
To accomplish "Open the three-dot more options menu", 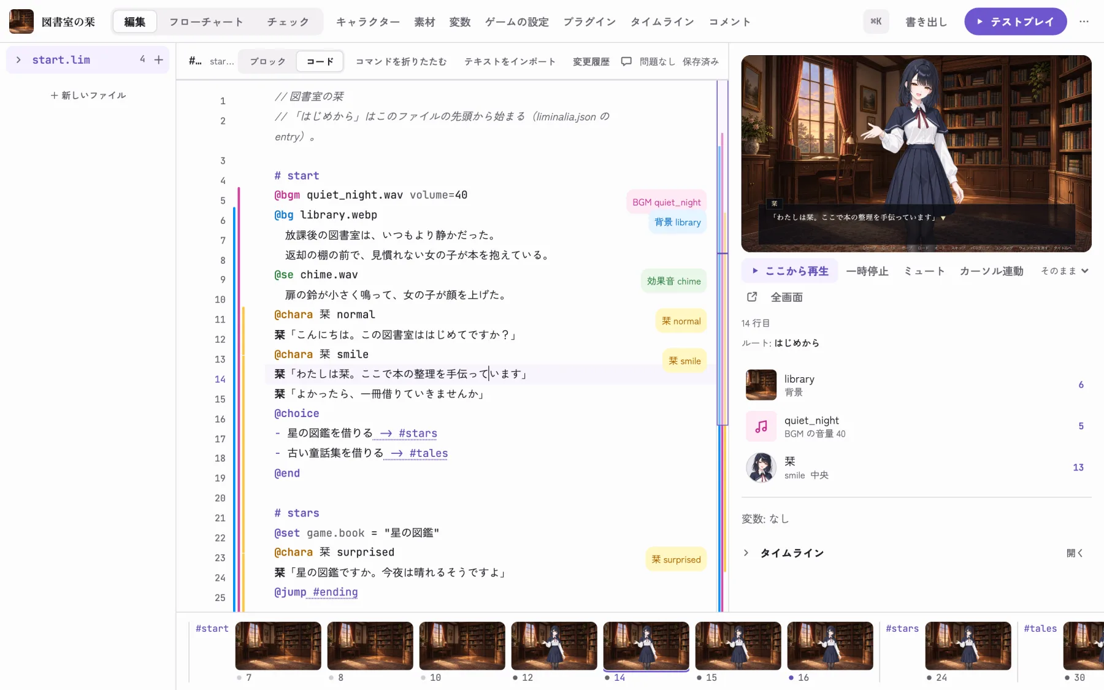I will pyautogui.click(x=1084, y=21).
